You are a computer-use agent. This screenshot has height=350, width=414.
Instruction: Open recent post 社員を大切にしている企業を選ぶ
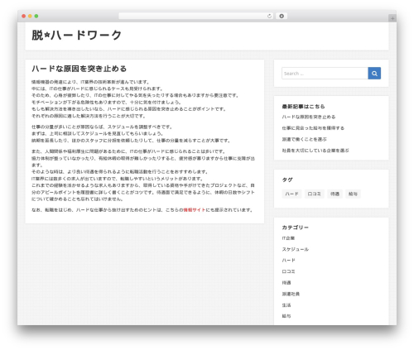click(x=315, y=151)
